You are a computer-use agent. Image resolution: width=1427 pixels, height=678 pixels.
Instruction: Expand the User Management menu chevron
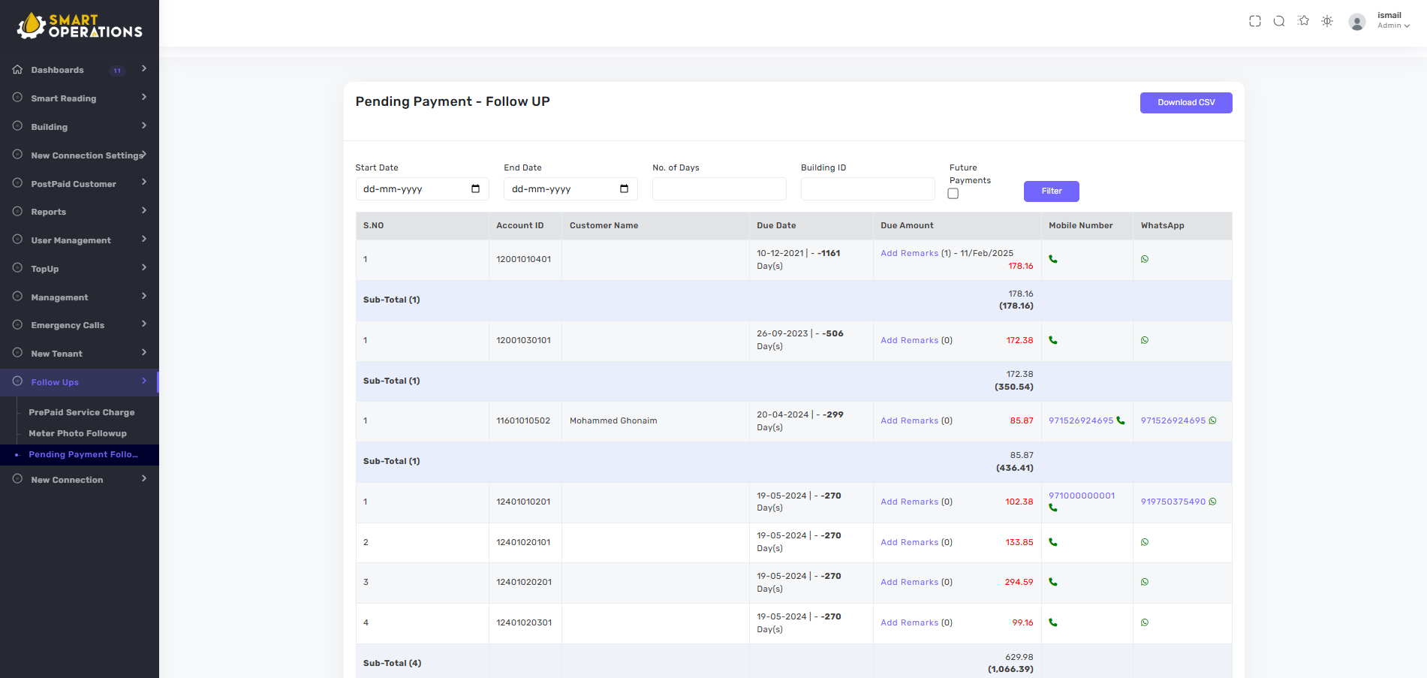(143, 239)
